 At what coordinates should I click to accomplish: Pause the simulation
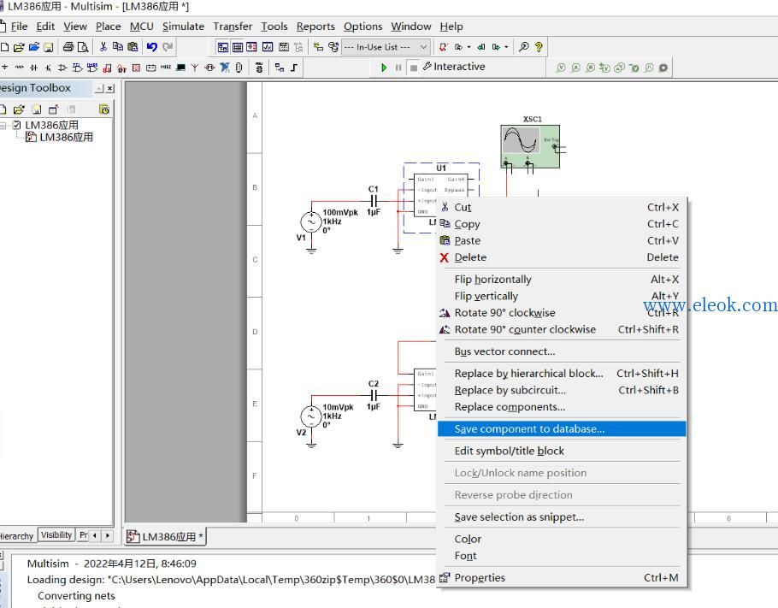[x=398, y=68]
